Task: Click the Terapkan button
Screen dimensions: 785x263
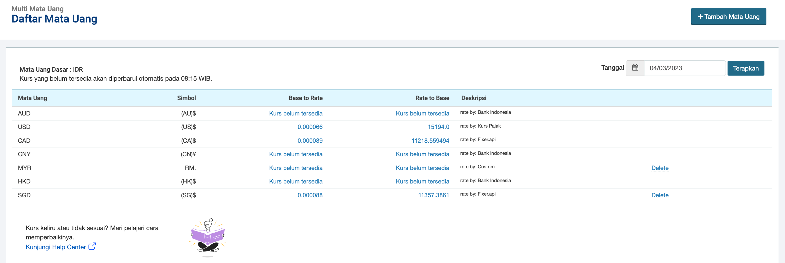Action: click(x=745, y=68)
